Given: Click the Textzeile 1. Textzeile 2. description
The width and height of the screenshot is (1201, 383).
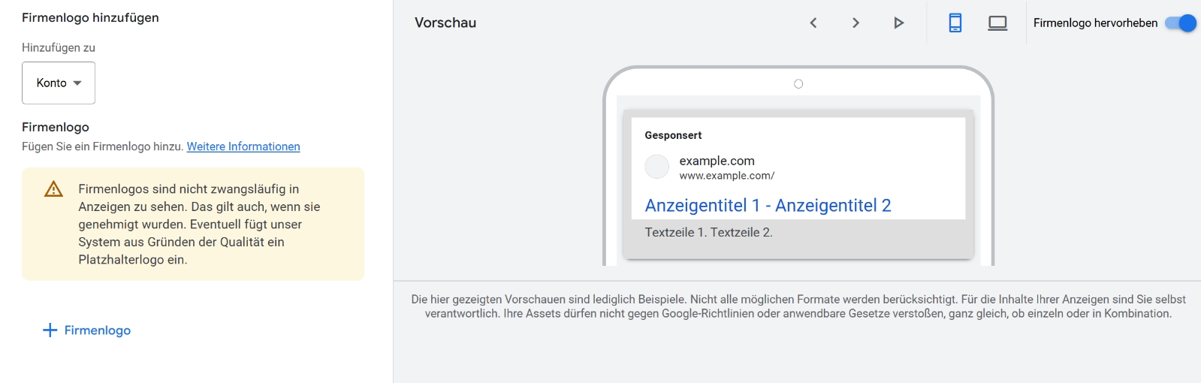Looking at the screenshot, I should click(708, 233).
